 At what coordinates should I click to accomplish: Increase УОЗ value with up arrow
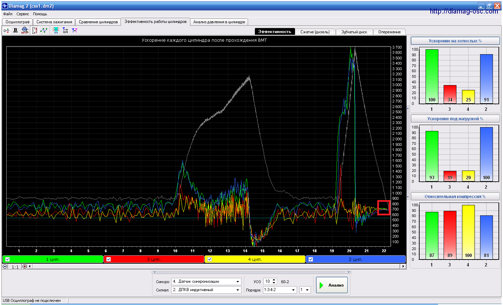click(x=274, y=280)
